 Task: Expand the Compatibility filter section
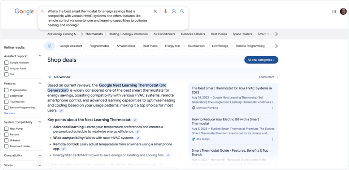40,155
